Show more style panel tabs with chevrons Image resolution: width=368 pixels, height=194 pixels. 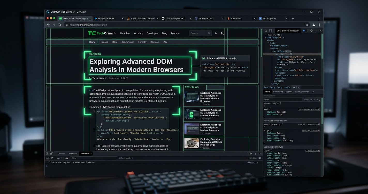click(313, 92)
